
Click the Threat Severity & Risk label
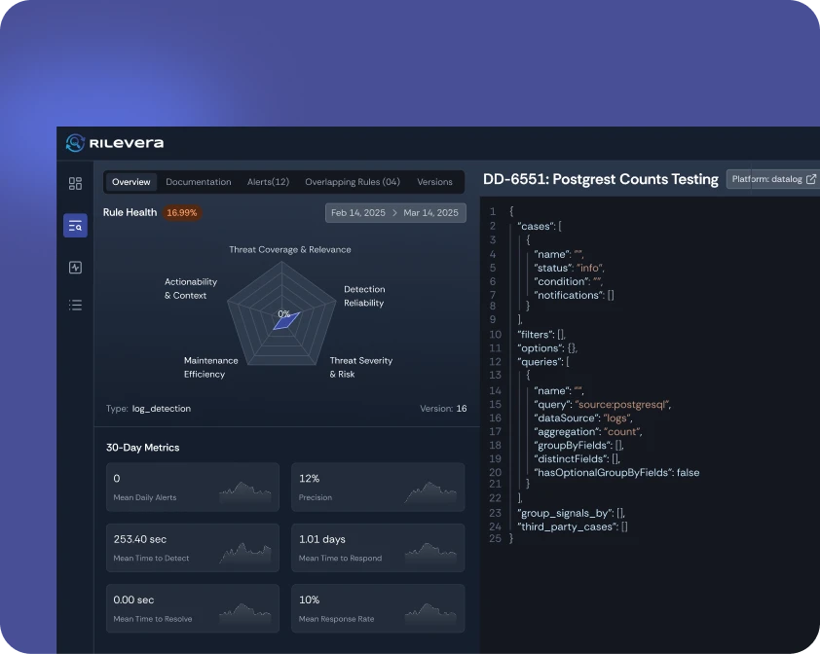(361, 368)
